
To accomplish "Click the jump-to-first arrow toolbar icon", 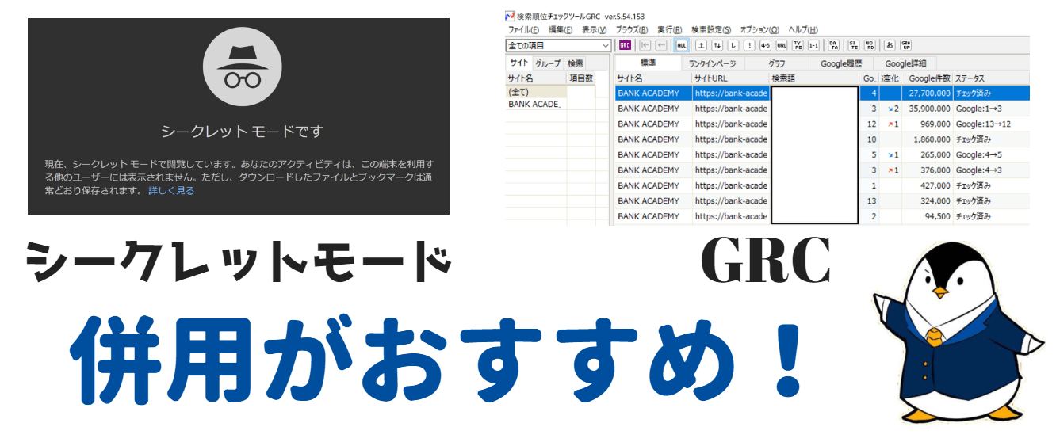I will pos(645,45).
